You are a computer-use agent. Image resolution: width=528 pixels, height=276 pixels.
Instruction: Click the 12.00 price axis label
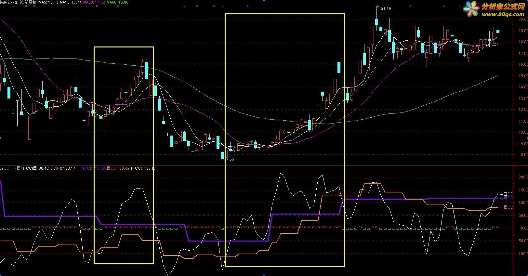[x=523, y=110]
